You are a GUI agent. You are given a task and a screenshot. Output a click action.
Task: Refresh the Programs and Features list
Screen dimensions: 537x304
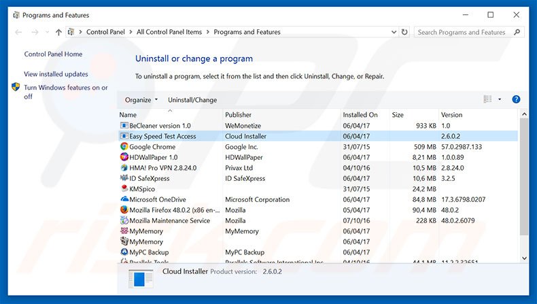pos(405,32)
